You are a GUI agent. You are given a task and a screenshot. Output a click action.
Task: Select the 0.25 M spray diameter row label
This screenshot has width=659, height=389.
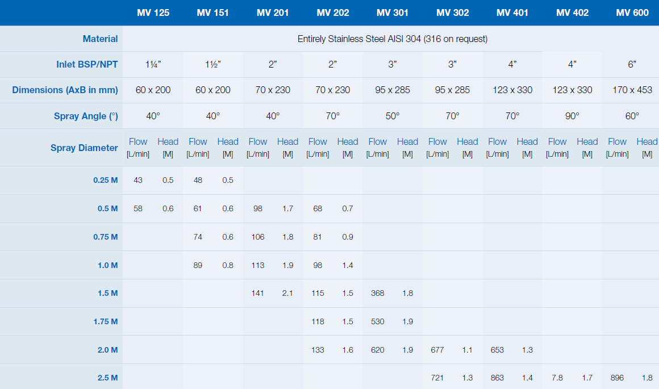coord(105,180)
